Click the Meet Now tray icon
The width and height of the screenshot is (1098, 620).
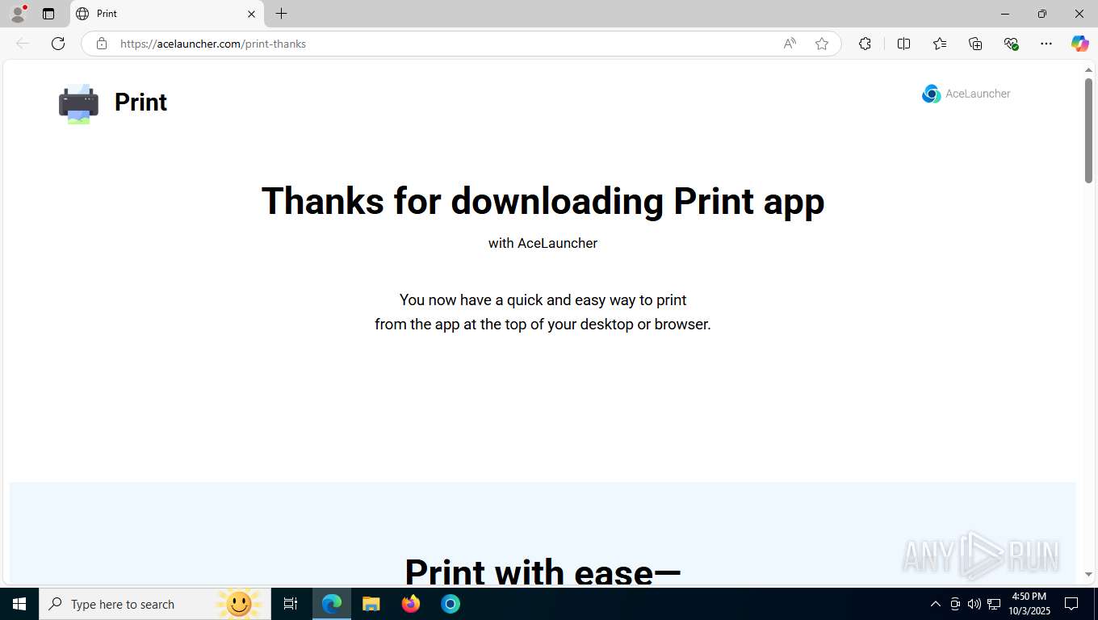(955, 604)
